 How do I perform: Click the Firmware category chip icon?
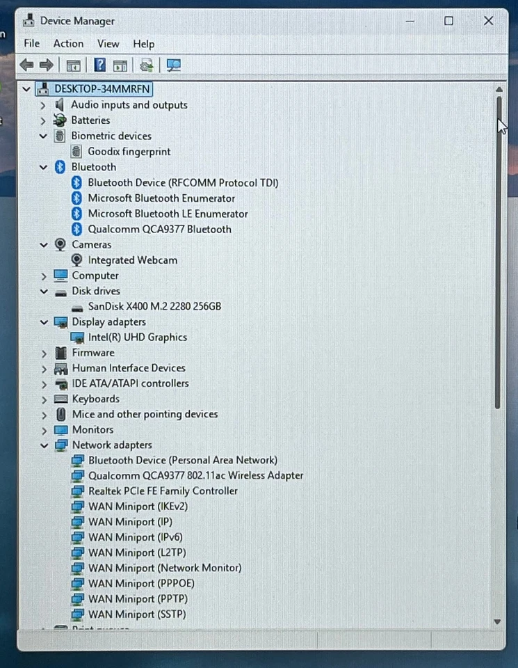click(61, 353)
